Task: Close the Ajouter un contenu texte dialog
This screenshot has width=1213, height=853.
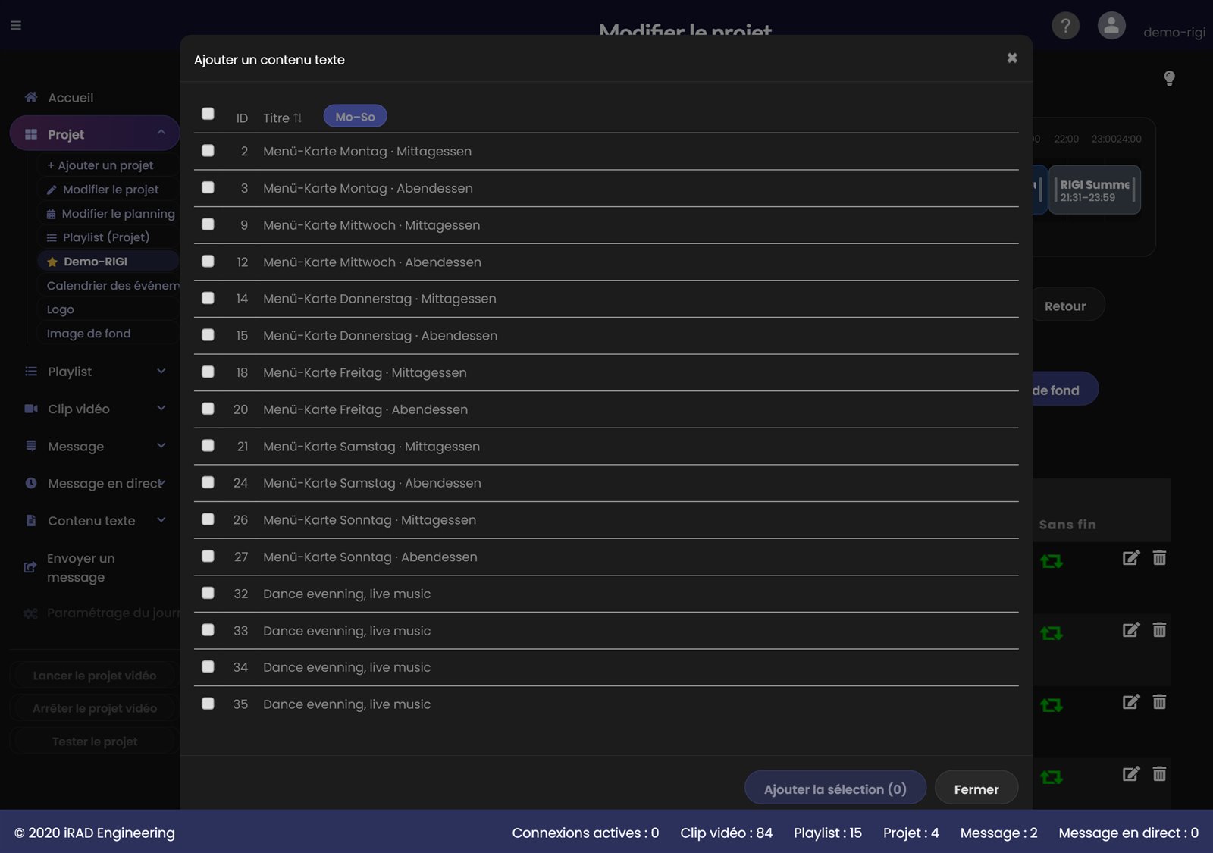Action: [1012, 58]
